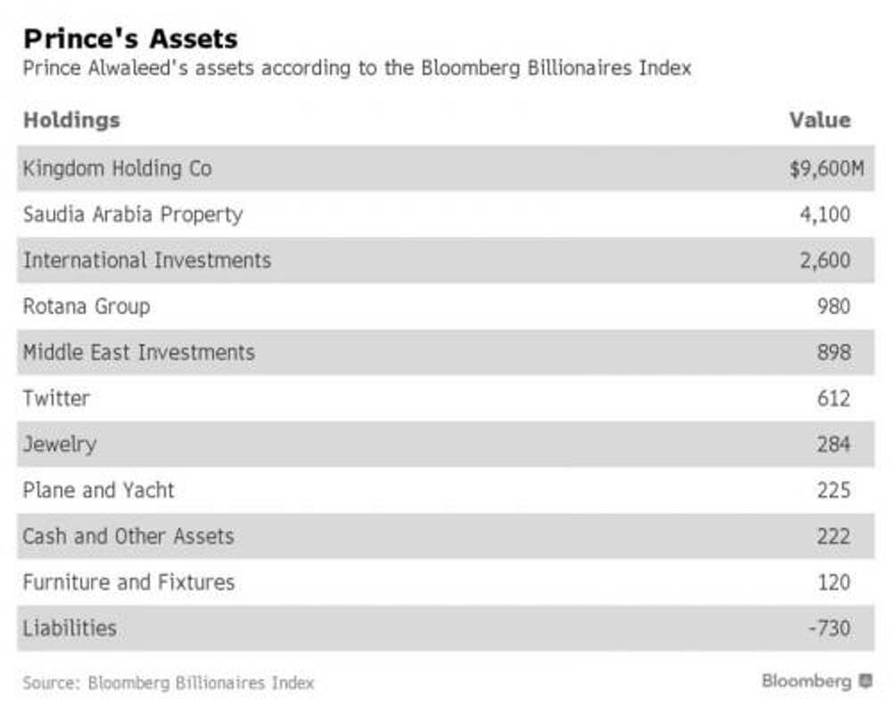Select the Furniture and Fixtures label
This screenshot has height=715, width=892.
(128, 583)
